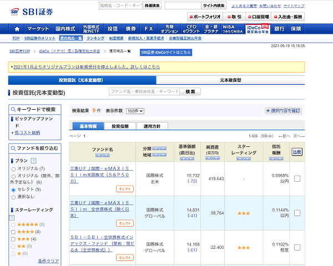Select 基本情報 tab

click(88, 126)
